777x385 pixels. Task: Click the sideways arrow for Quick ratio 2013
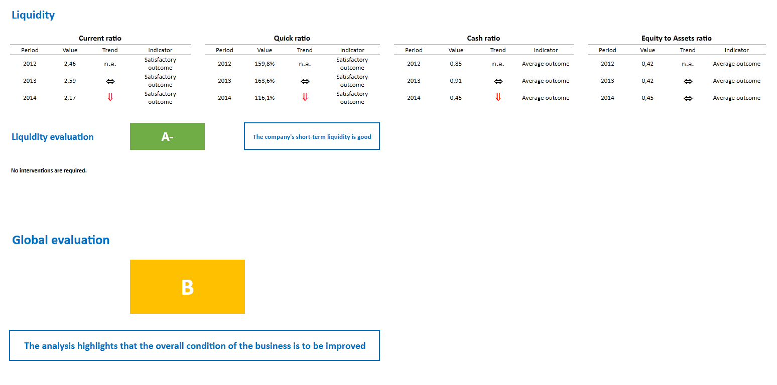tap(305, 81)
